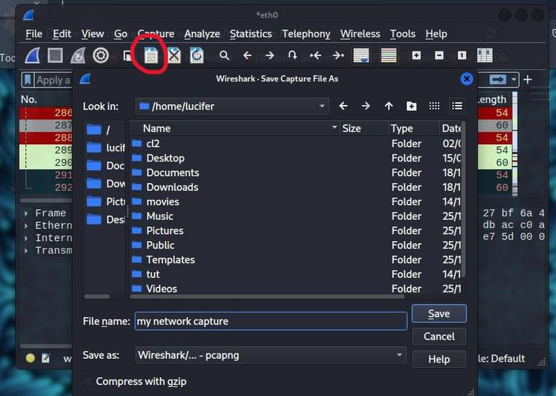Click the Save button
Screen dimensions: 556x396
point(439,313)
